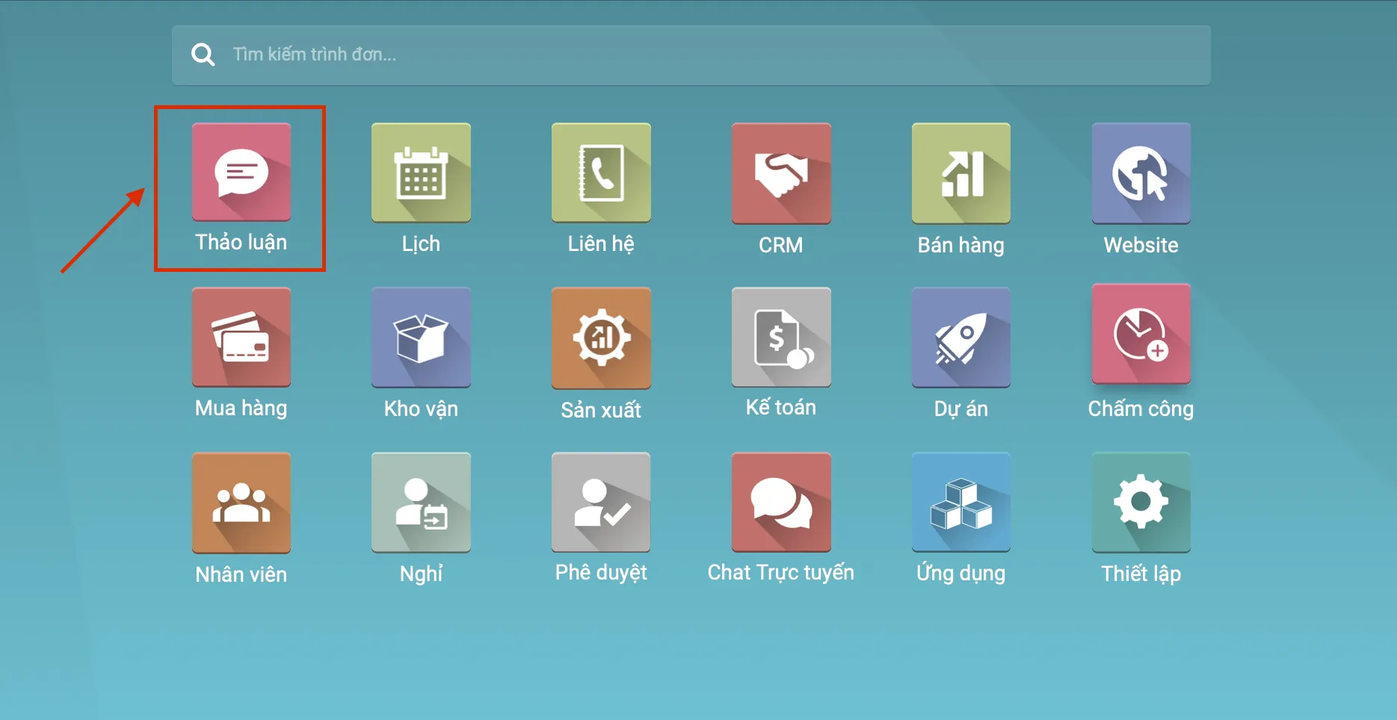Open the Mua hàng purchase app icon

pyautogui.click(x=241, y=337)
